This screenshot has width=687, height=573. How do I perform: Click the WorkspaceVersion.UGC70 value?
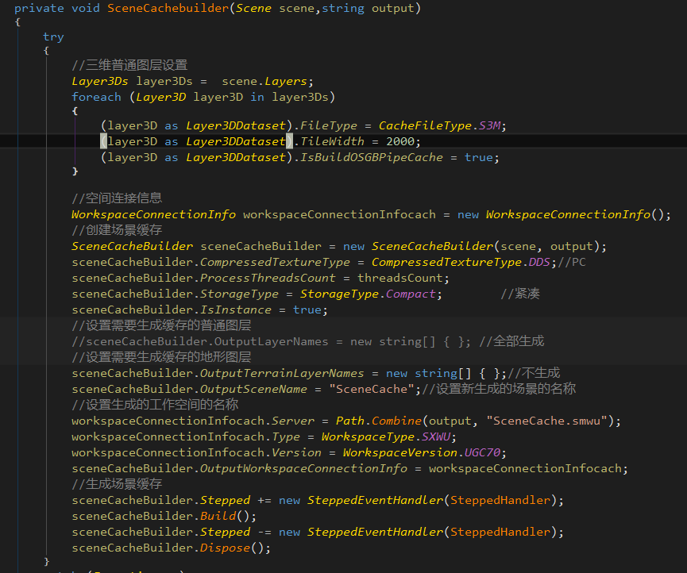424,452
